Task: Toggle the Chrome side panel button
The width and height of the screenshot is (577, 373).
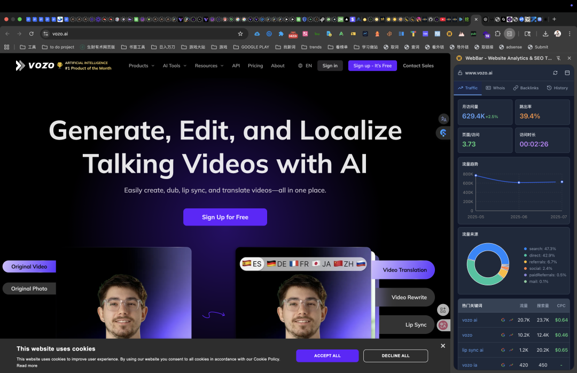Action: click(509, 34)
